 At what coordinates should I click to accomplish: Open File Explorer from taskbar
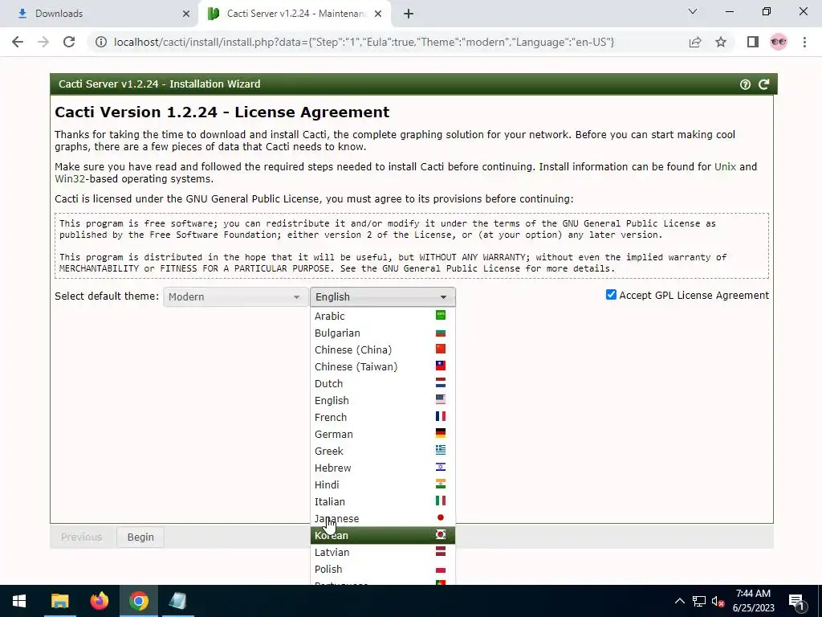click(x=59, y=601)
